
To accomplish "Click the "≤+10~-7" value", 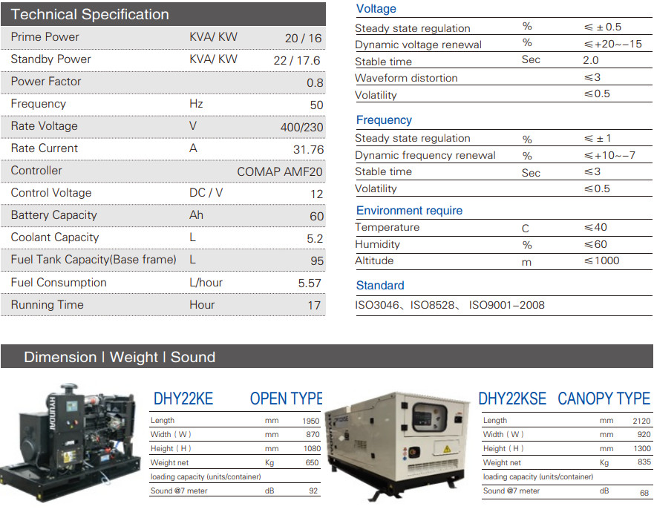I will pyautogui.click(x=609, y=155).
